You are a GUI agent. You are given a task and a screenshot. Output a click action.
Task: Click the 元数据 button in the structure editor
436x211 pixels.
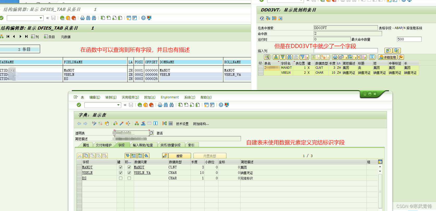[x=66, y=37]
